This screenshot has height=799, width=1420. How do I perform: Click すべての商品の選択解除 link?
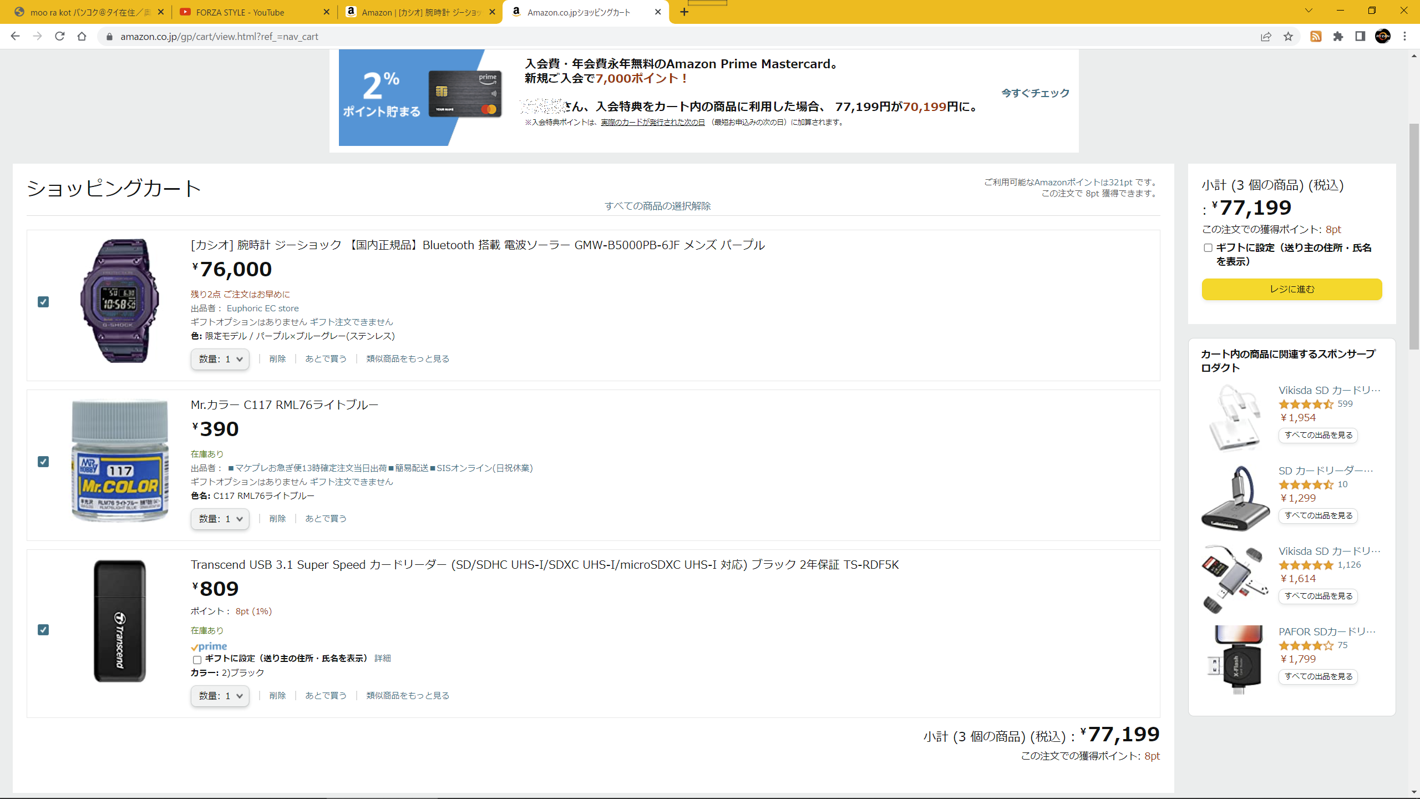pyautogui.click(x=657, y=206)
